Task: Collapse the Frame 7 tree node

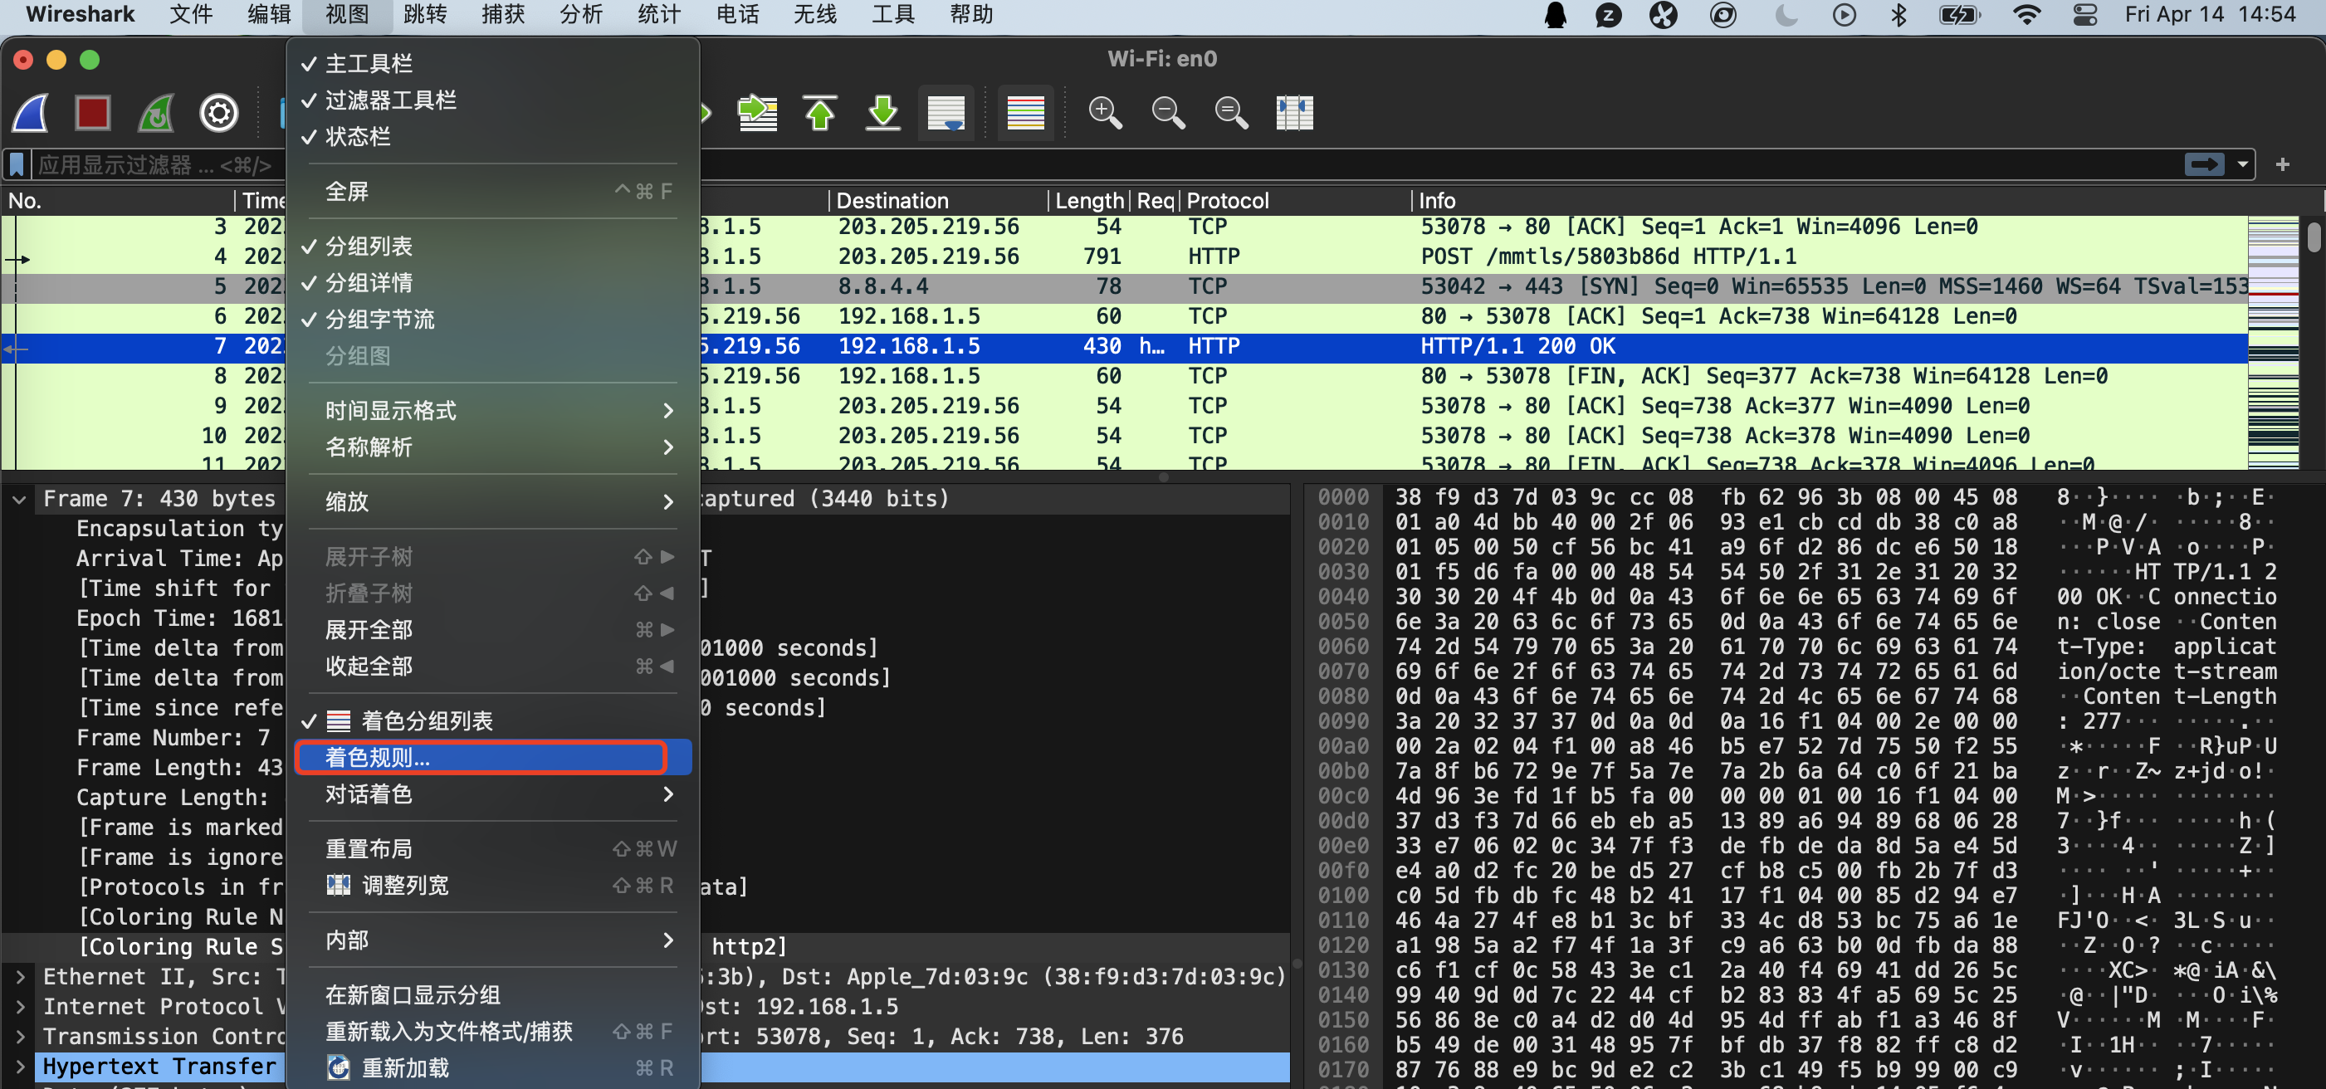Action: (19, 500)
